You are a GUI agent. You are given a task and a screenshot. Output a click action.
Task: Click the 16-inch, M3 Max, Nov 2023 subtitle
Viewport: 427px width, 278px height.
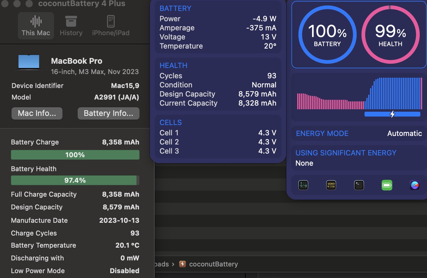pos(95,72)
